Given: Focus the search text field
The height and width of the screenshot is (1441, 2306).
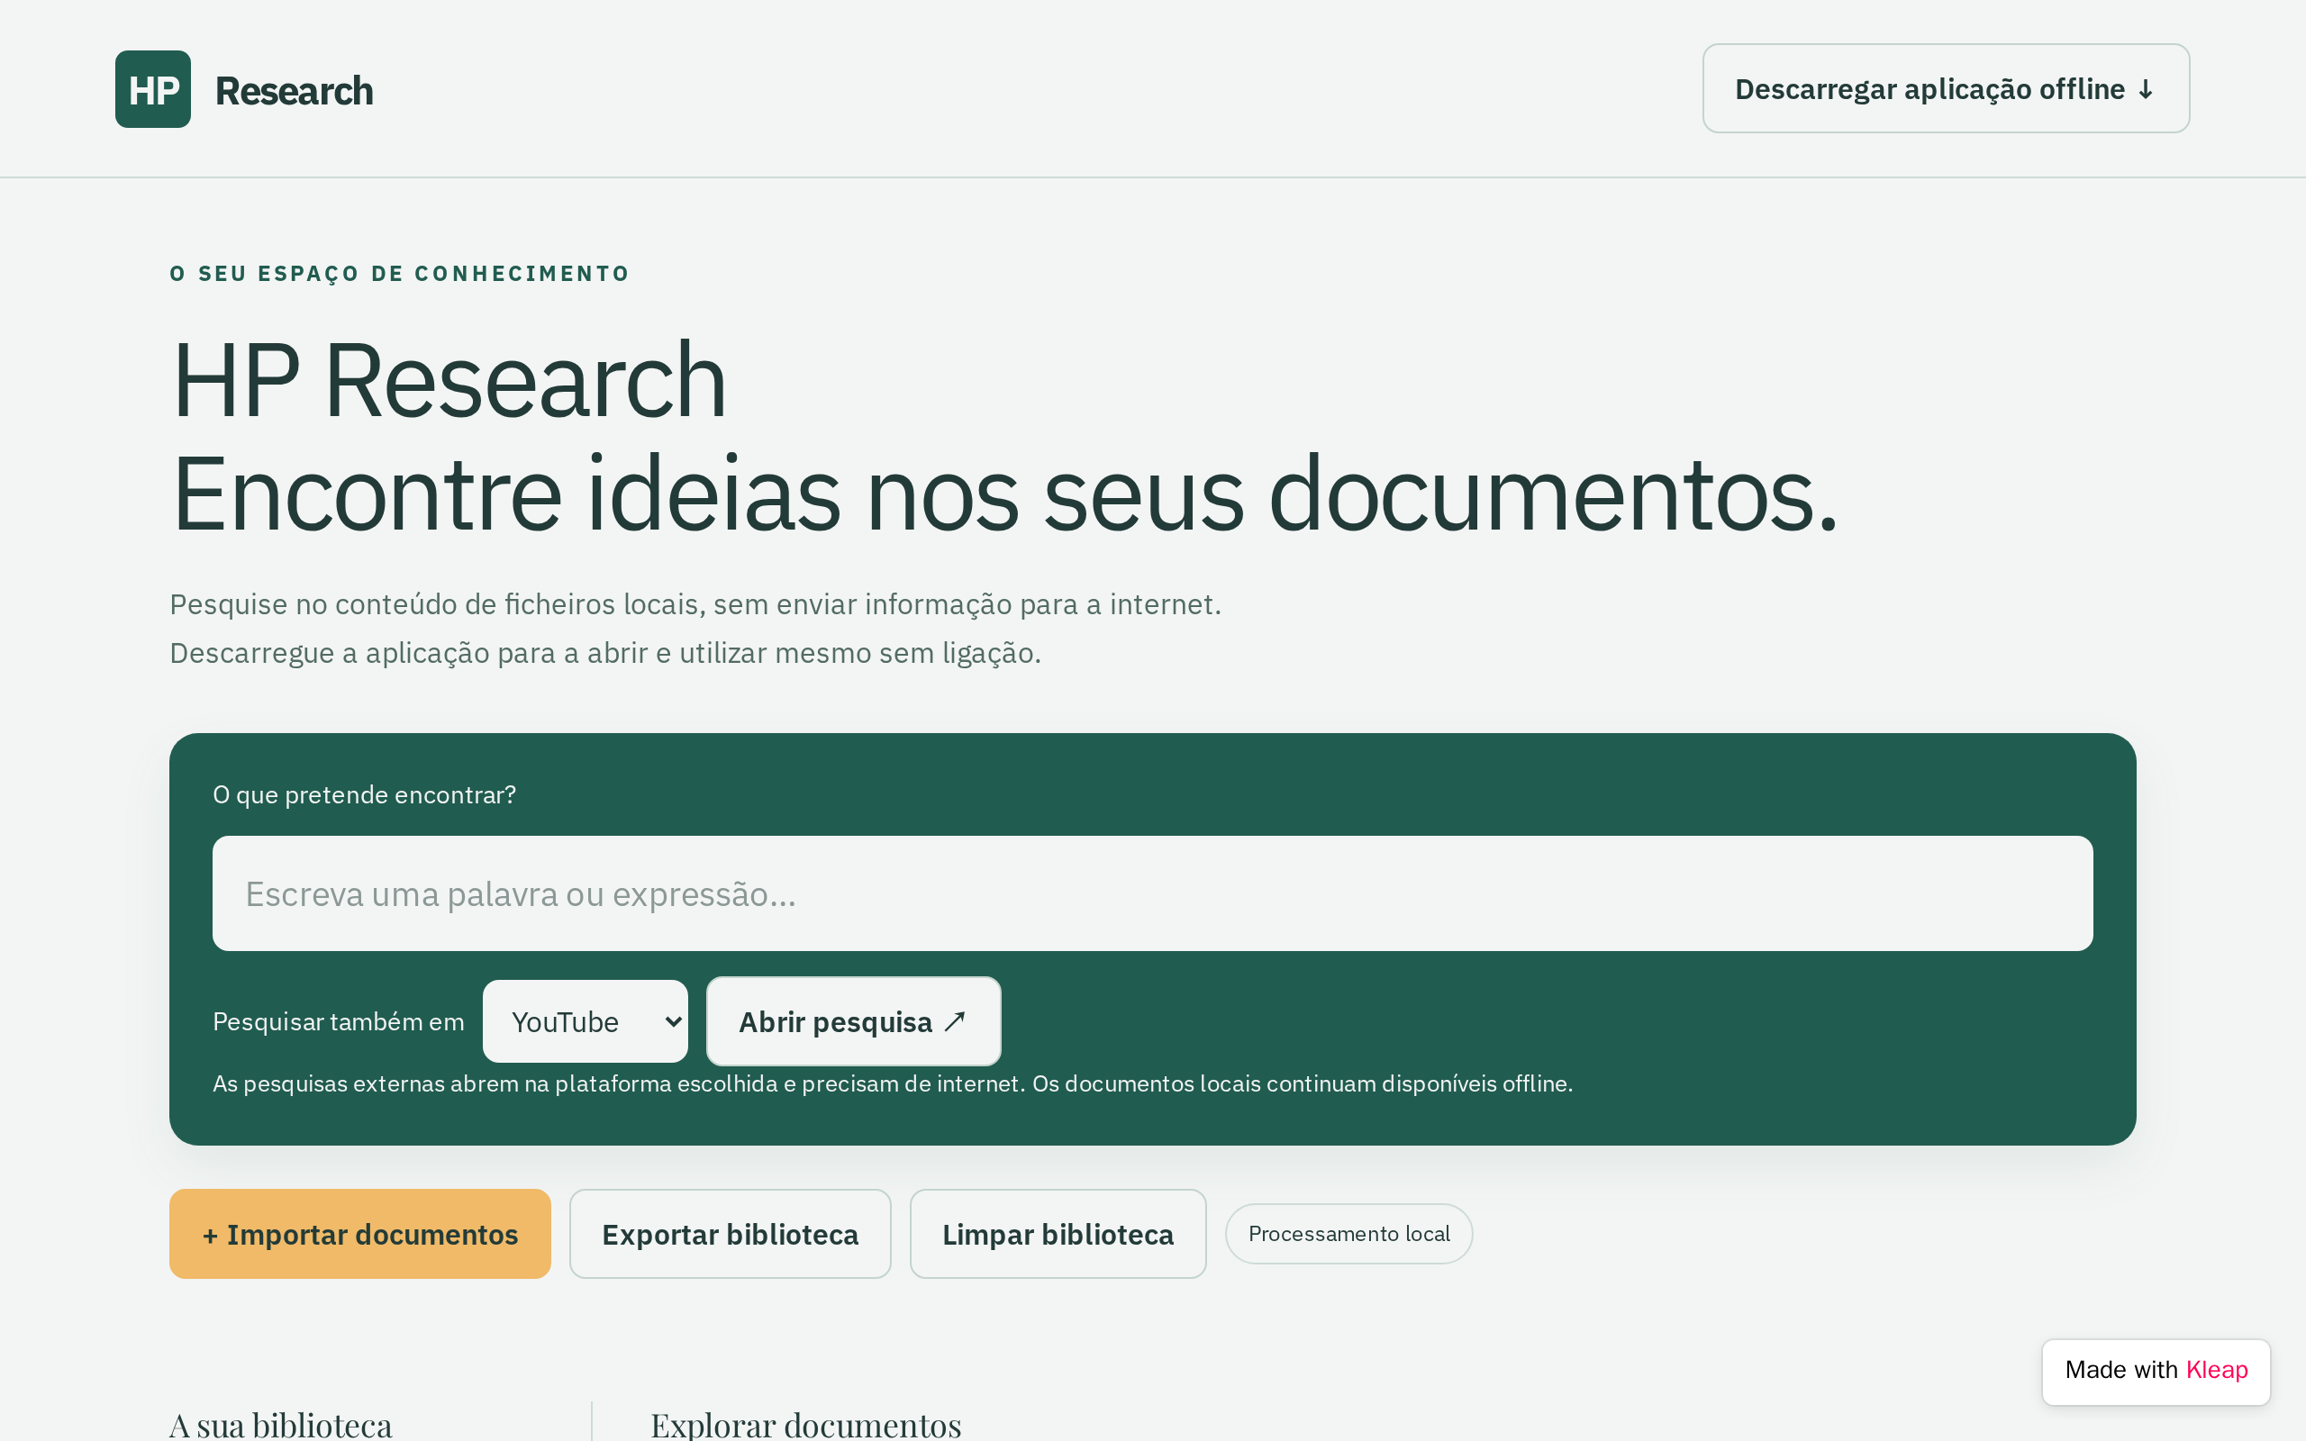Looking at the screenshot, I should click(x=1152, y=893).
